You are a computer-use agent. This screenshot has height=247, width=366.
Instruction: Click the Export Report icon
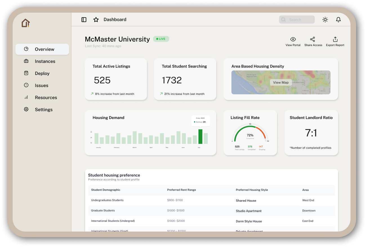(335, 39)
